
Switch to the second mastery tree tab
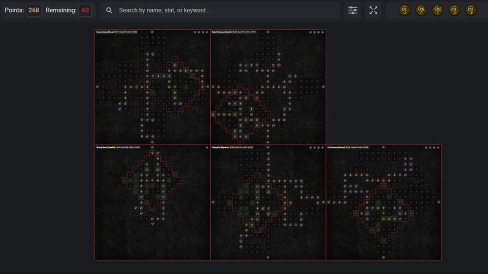[x=421, y=10]
